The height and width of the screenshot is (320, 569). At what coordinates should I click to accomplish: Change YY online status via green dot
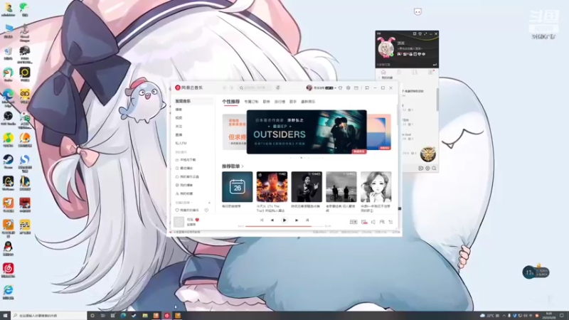click(392, 55)
